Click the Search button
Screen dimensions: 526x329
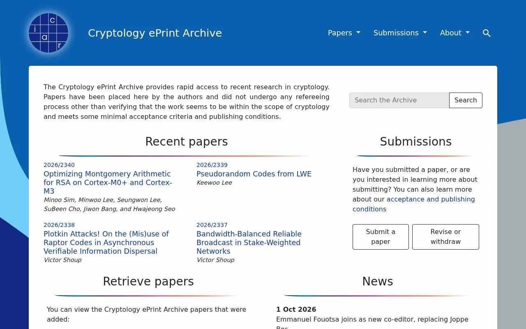pos(466,100)
